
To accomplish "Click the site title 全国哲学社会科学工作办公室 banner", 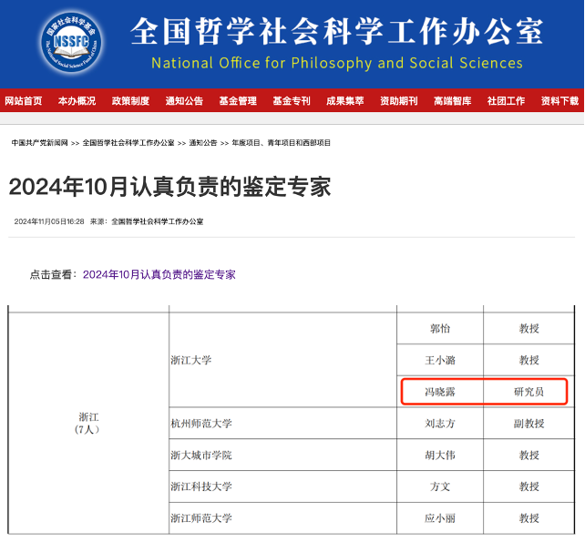I will pos(336,31).
